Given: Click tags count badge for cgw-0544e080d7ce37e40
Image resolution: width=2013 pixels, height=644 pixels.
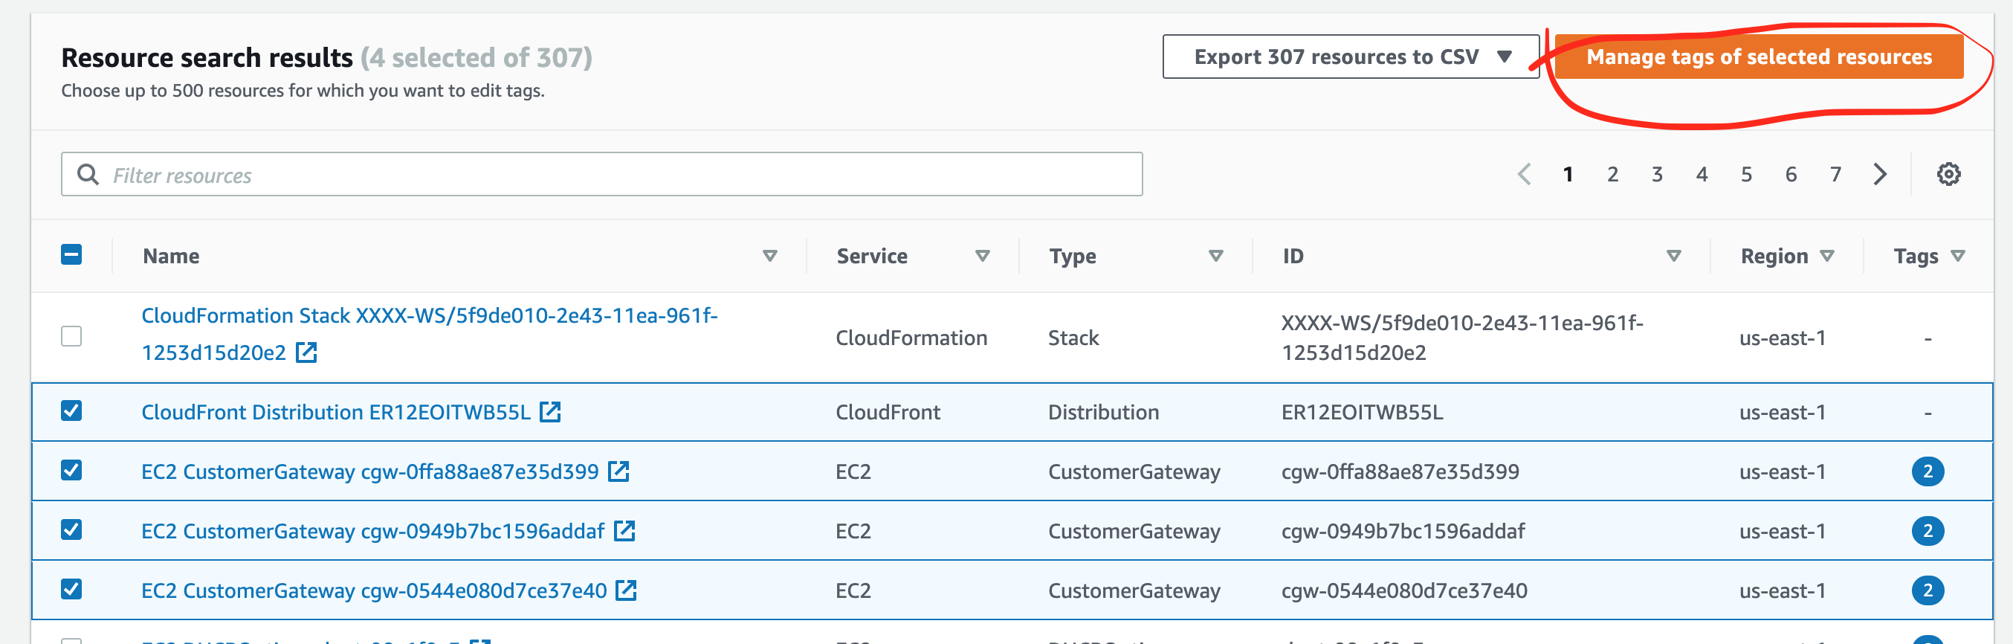Looking at the screenshot, I should click(x=1928, y=590).
